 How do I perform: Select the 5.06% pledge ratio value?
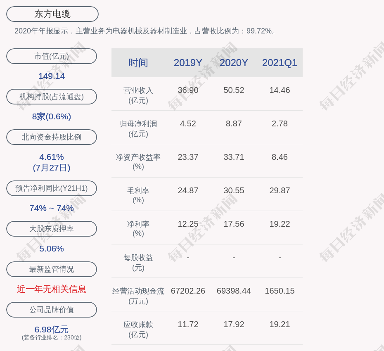pos(52,249)
